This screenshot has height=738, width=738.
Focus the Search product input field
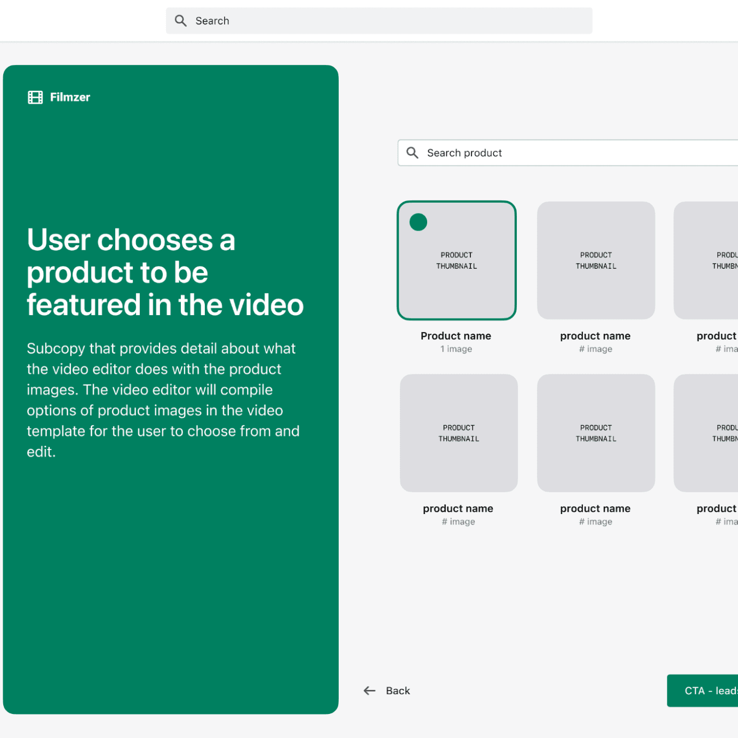pos(574,153)
